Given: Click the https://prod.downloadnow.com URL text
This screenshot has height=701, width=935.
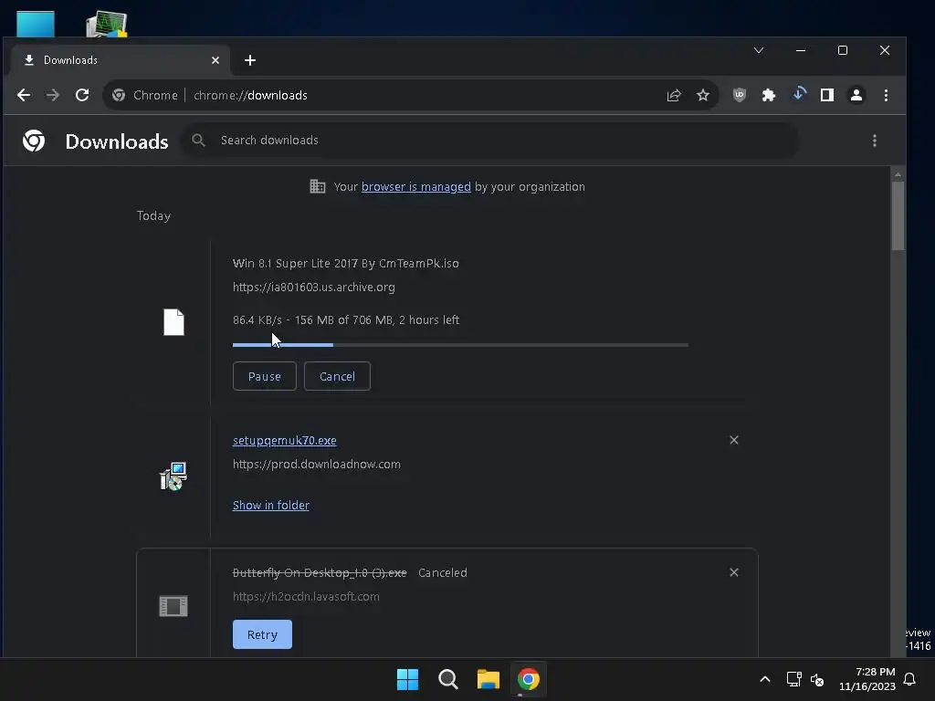Looking at the screenshot, I should point(317,464).
